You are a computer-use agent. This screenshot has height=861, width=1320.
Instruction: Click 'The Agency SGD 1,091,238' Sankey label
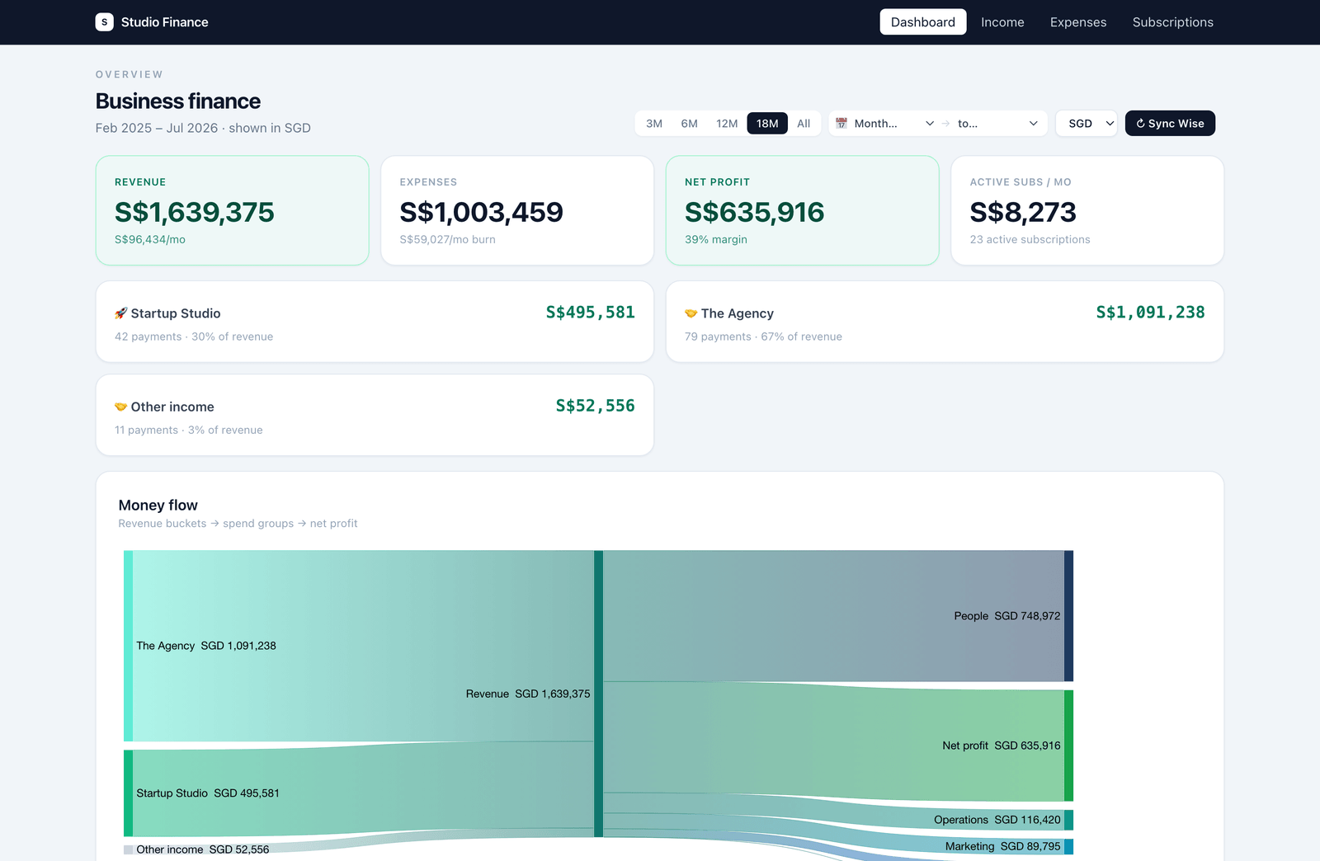(x=206, y=646)
